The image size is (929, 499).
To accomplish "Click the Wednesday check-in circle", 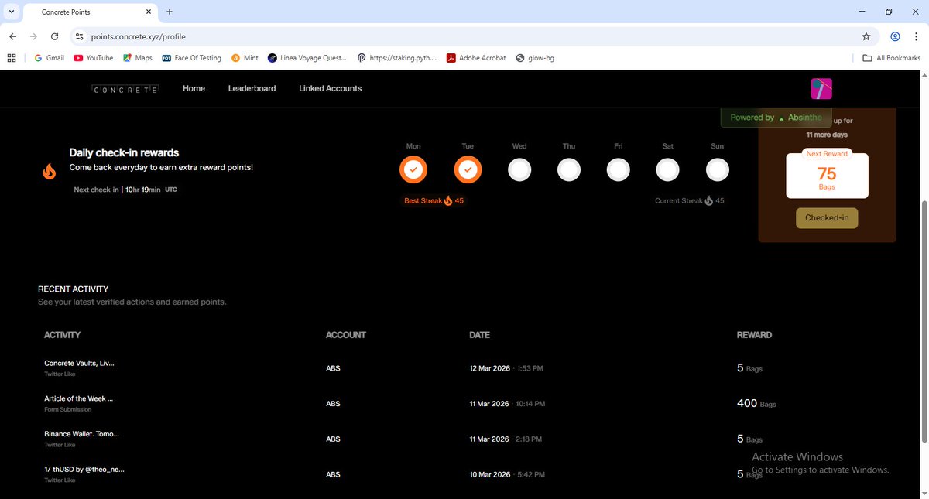I will (x=519, y=169).
